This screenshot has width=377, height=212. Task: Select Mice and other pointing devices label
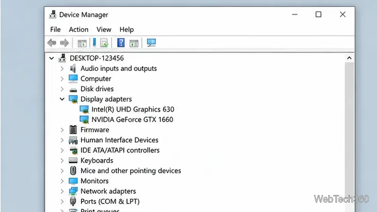(131, 171)
